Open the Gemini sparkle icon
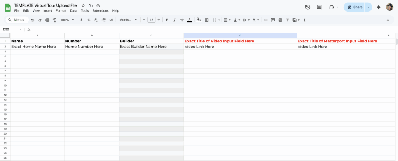 [379, 7]
